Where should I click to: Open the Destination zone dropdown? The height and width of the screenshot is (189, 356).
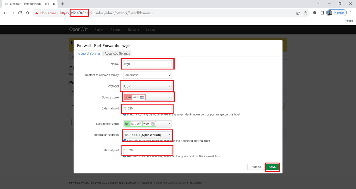pyautogui.click(x=148, y=124)
